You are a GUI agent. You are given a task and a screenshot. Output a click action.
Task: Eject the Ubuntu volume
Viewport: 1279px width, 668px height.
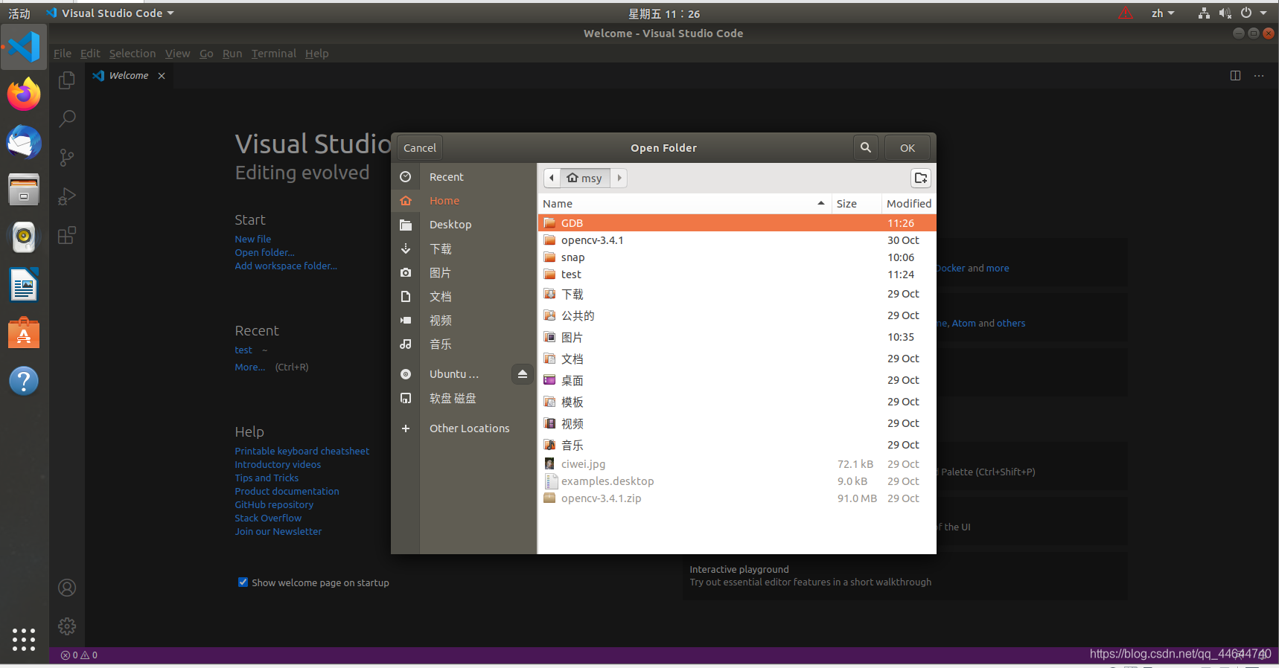[x=523, y=374]
